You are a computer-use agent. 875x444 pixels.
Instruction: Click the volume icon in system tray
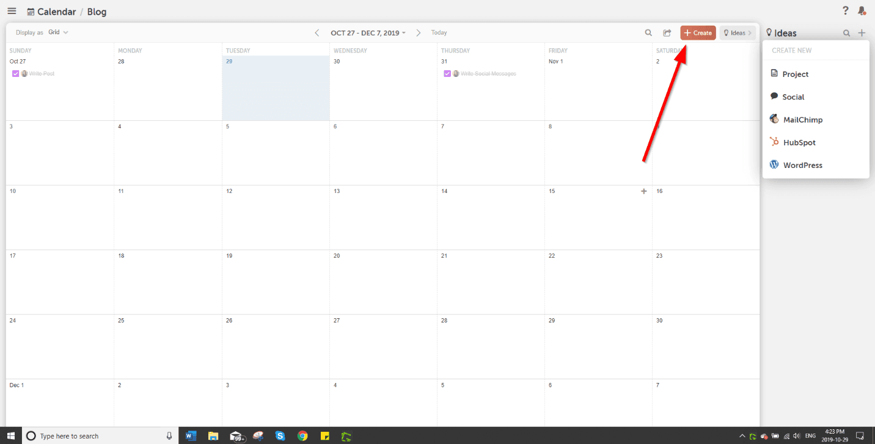(x=796, y=436)
